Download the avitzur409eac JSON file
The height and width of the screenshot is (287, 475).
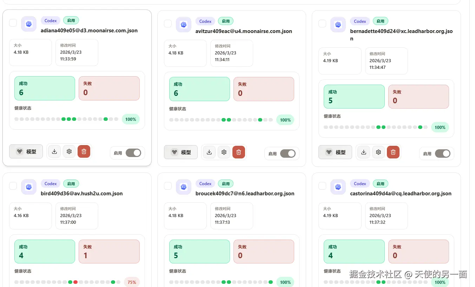tap(209, 152)
